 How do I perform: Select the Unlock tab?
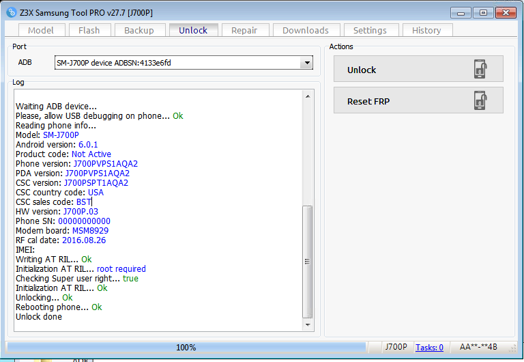[193, 30]
